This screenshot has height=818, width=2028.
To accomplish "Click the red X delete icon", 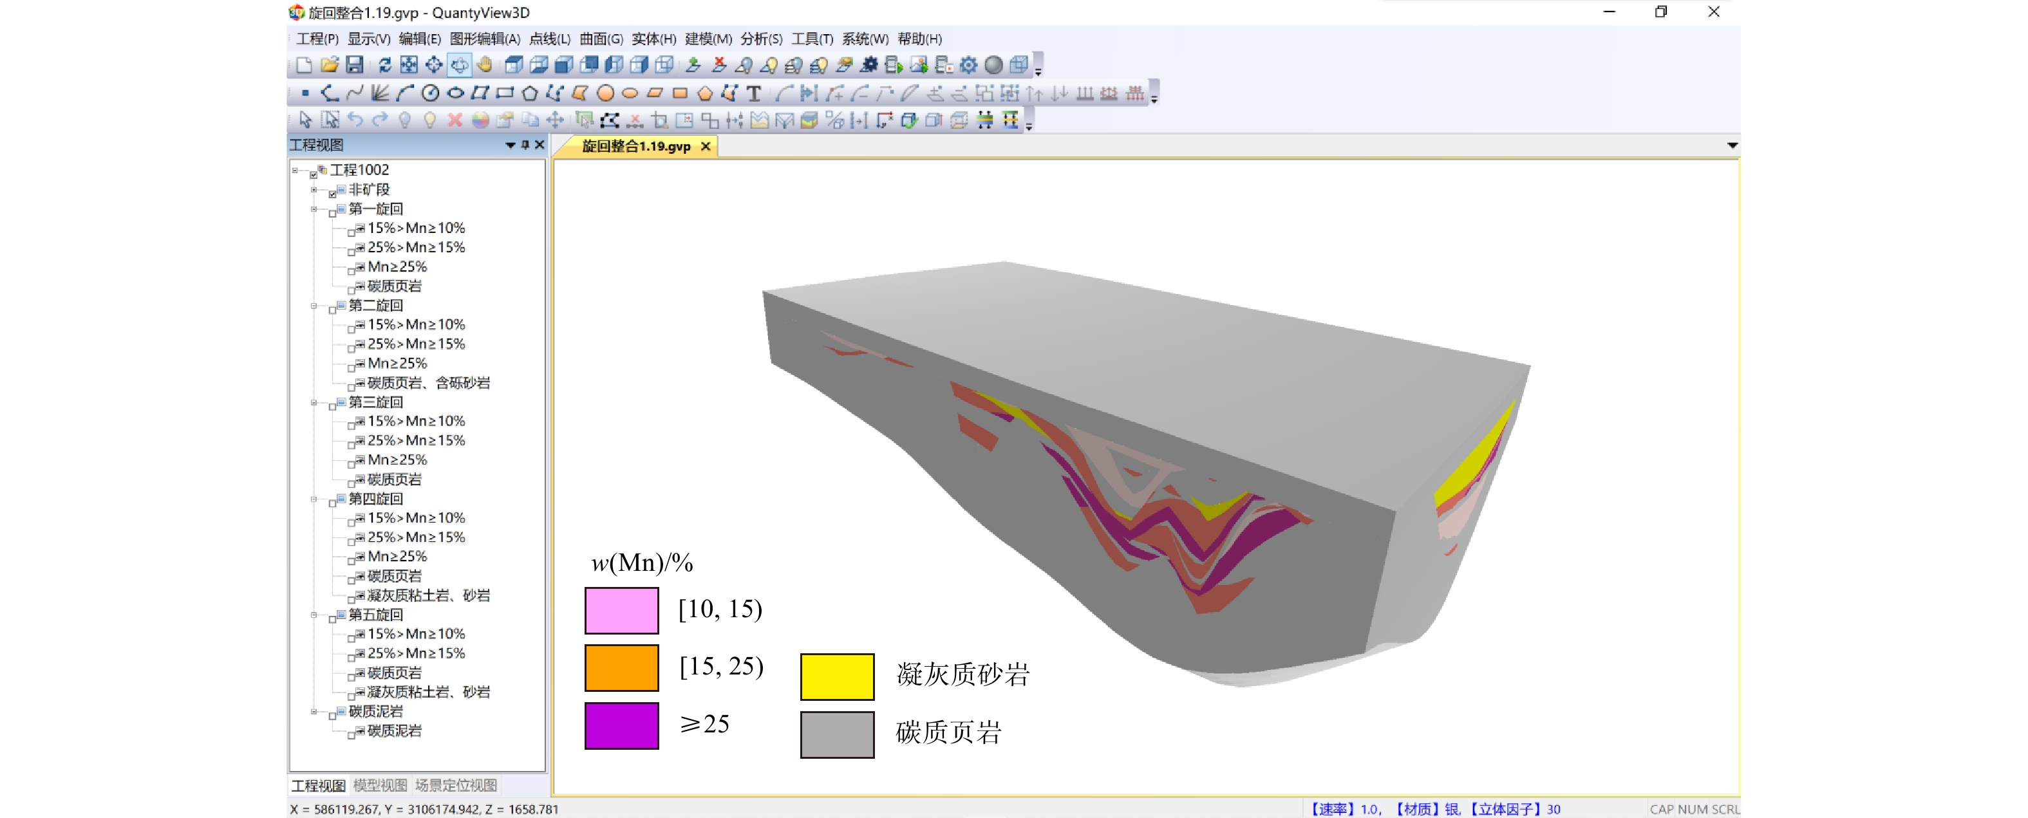I will [x=455, y=120].
